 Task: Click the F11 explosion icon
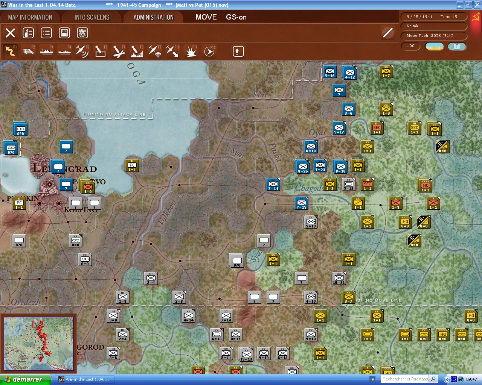click(x=191, y=51)
